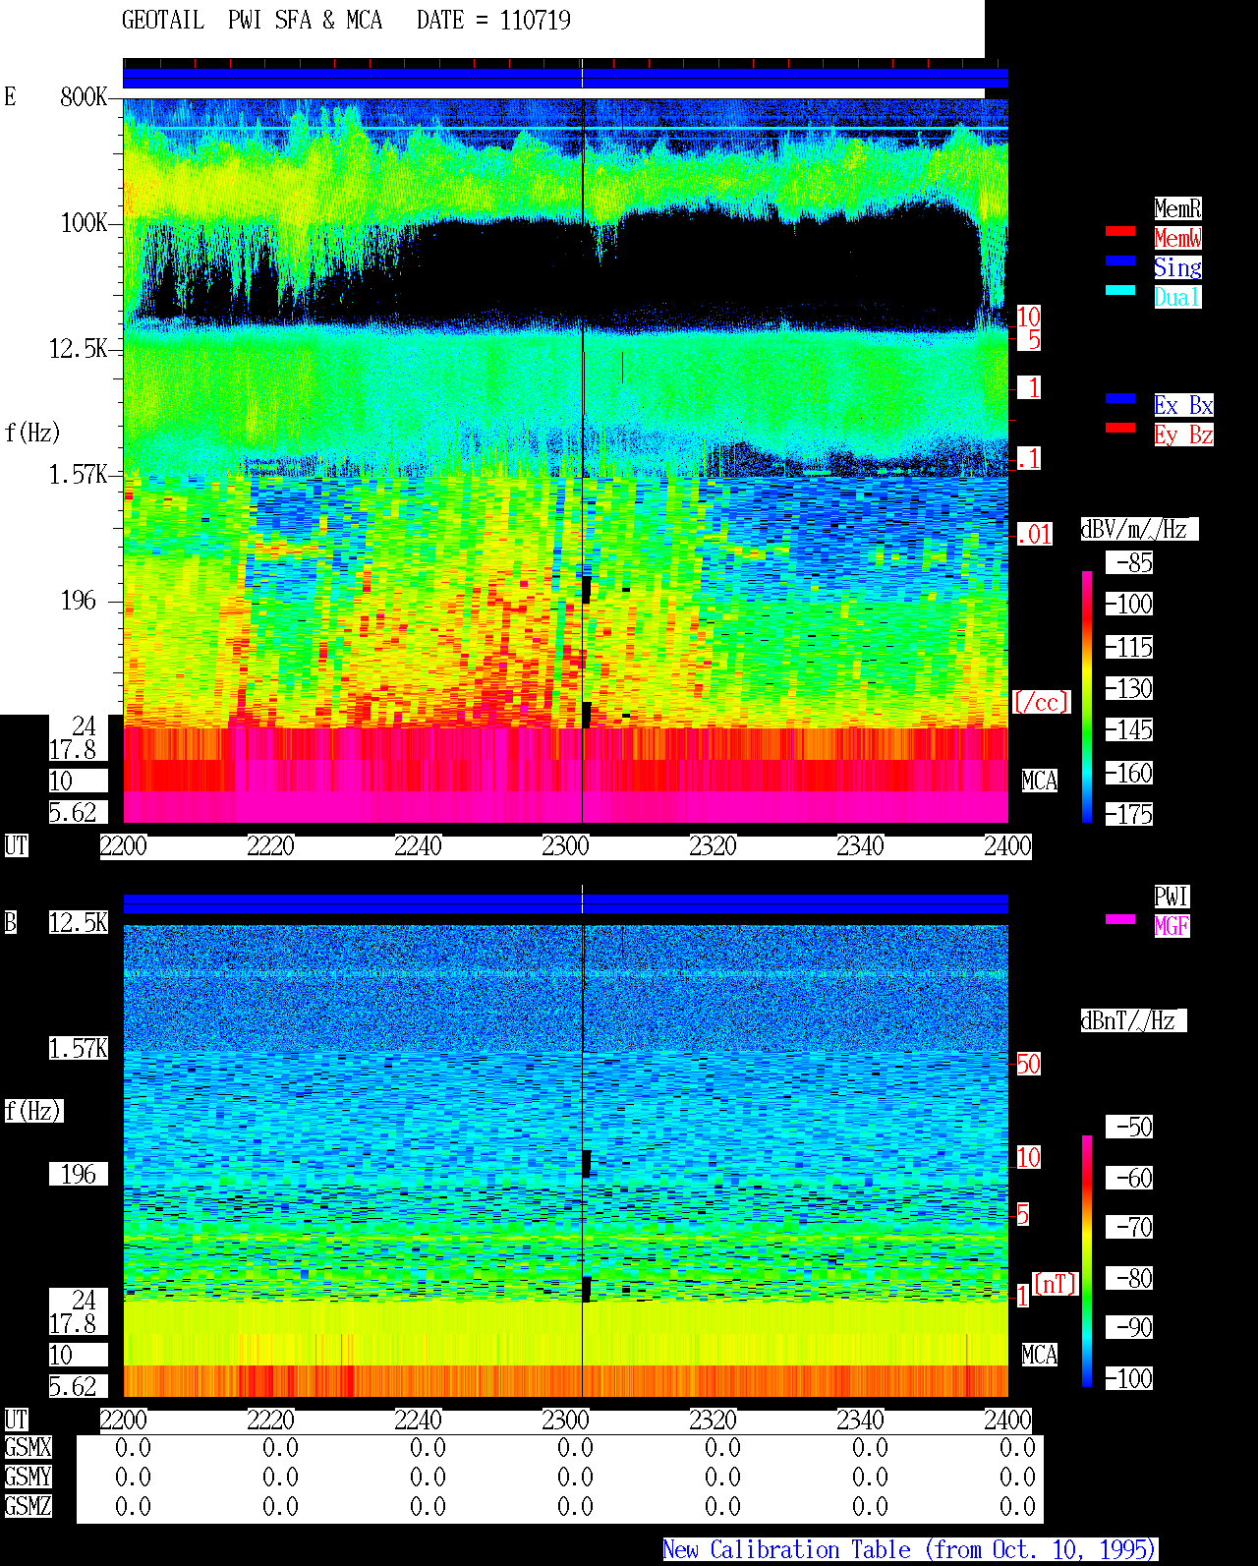The image size is (1258, 1566).
Task: Click the blue mode bar above B spectrogram
Action: [565, 903]
